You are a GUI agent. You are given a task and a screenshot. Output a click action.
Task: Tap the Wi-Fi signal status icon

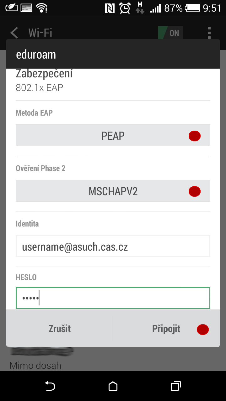[x=41, y=8]
